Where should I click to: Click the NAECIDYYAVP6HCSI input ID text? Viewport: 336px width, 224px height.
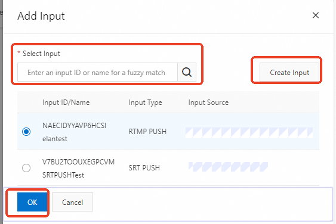tap(74, 126)
